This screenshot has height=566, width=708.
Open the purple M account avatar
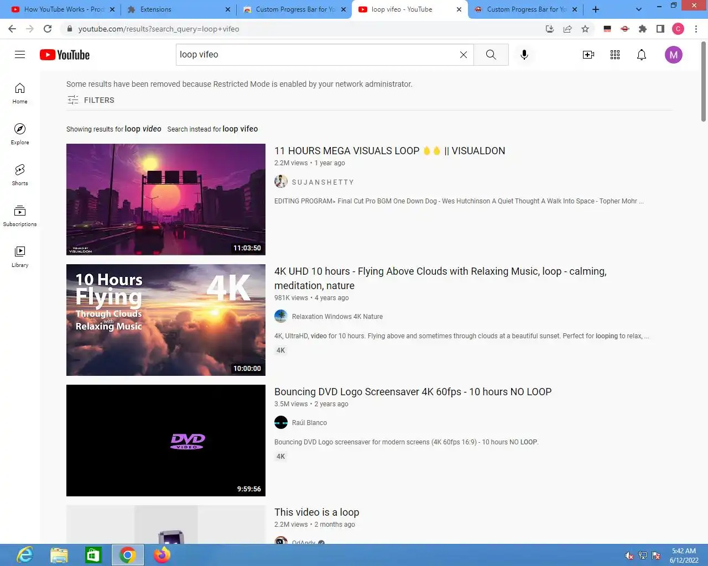[x=674, y=55]
